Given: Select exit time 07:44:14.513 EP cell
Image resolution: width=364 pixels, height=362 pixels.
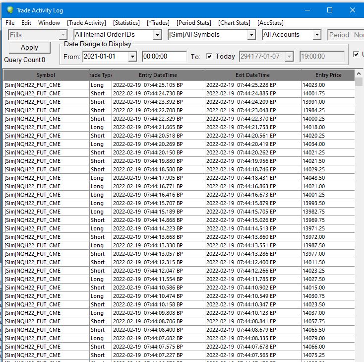Looking at the screenshot, I should [x=253, y=228].
